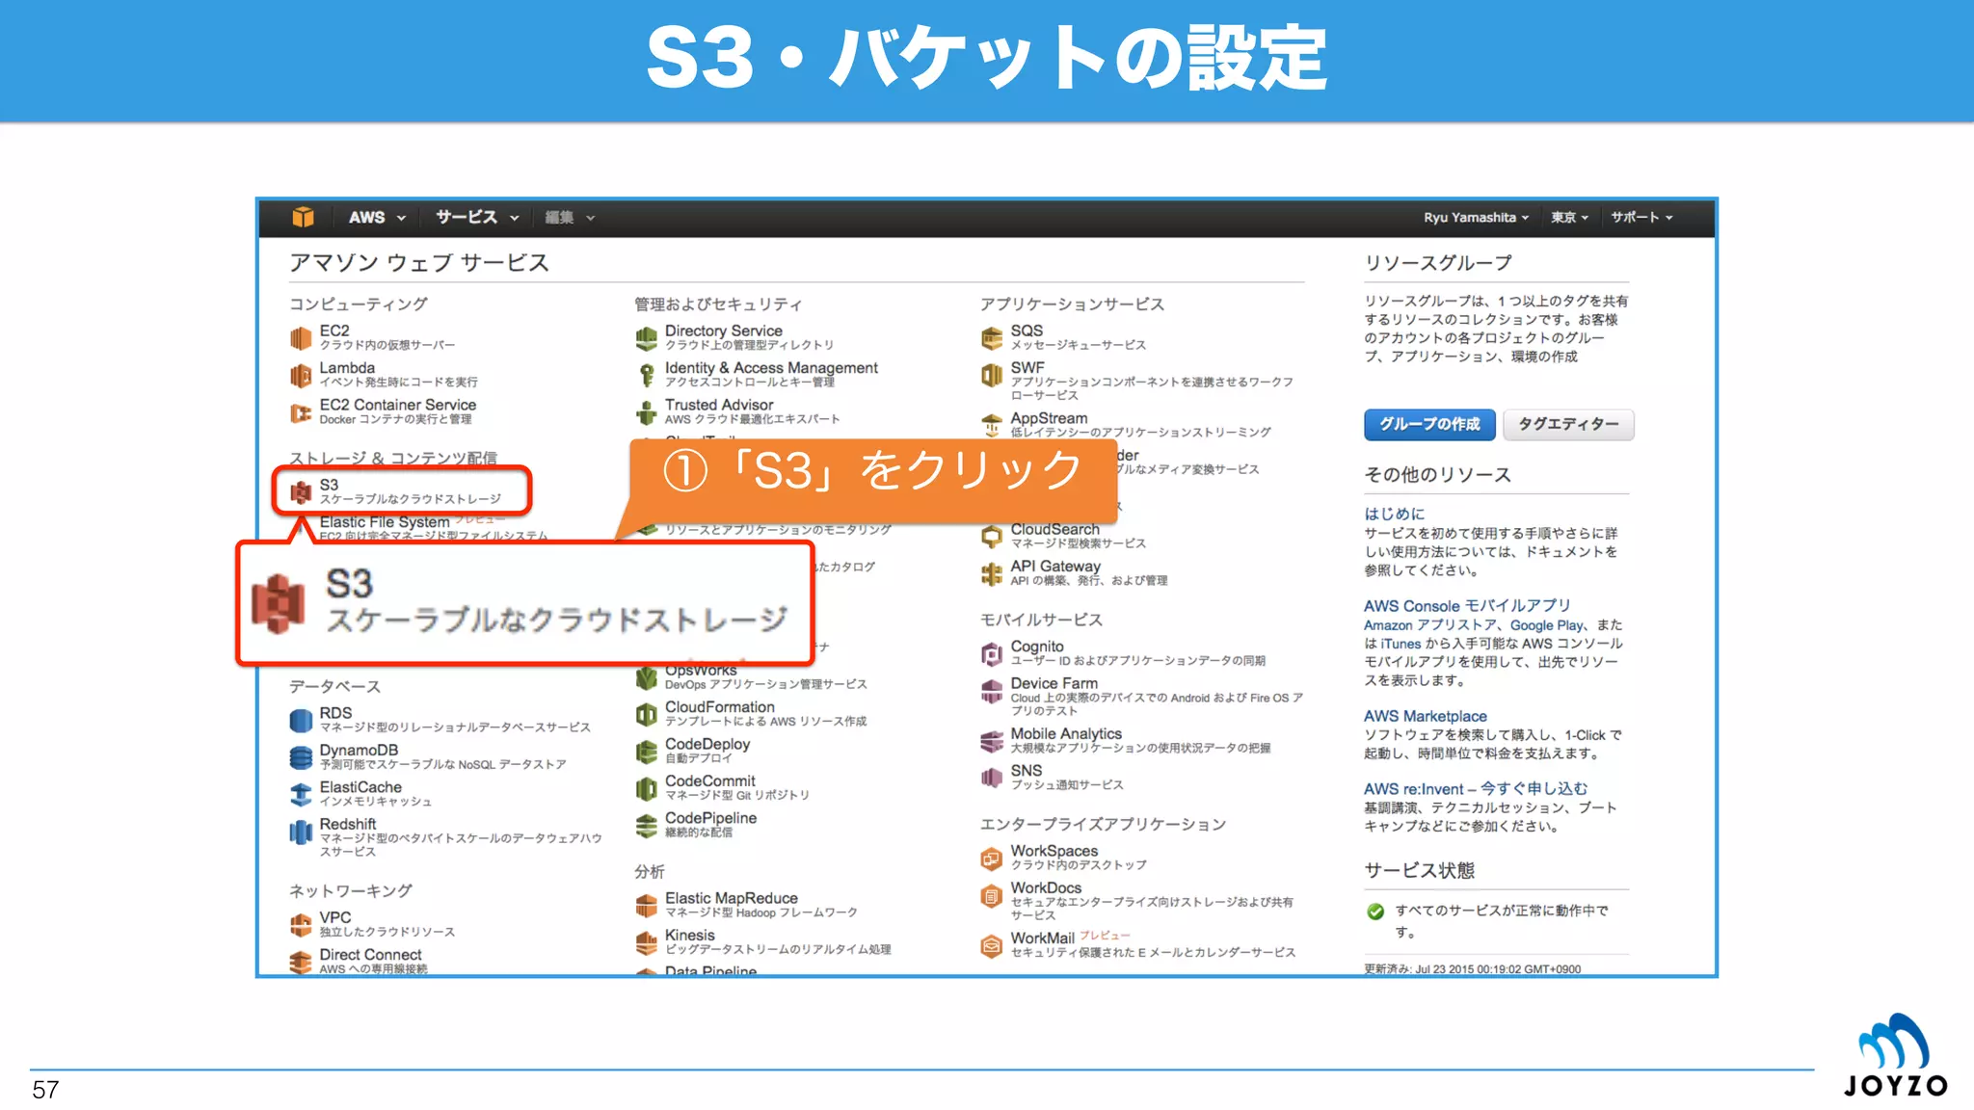1974x1110 pixels.
Task: Click the CodeDeploy icon
Action: tap(646, 752)
